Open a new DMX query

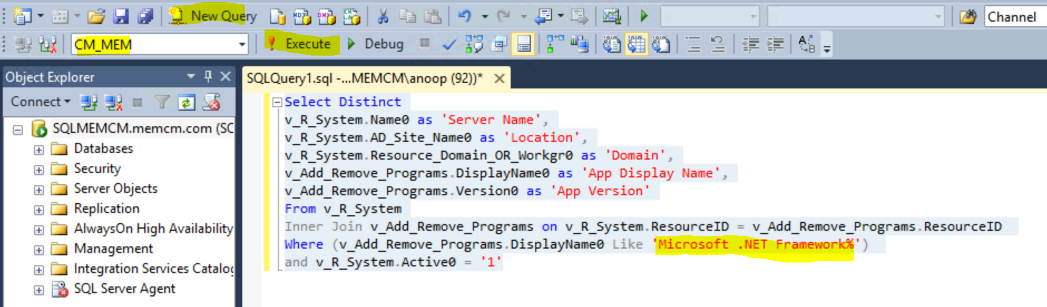[326, 17]
